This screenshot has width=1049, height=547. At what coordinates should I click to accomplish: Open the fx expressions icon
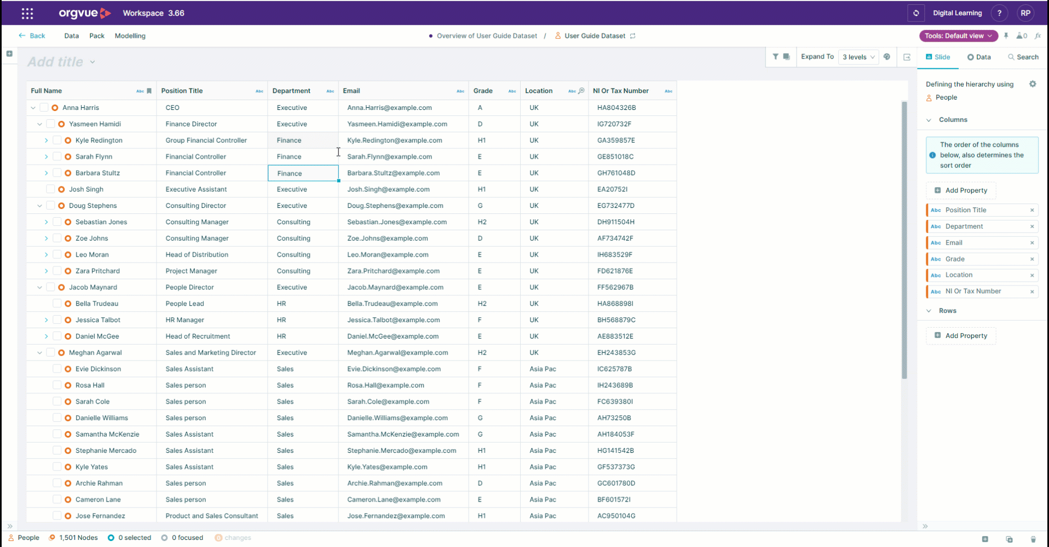coord(1038,36)
